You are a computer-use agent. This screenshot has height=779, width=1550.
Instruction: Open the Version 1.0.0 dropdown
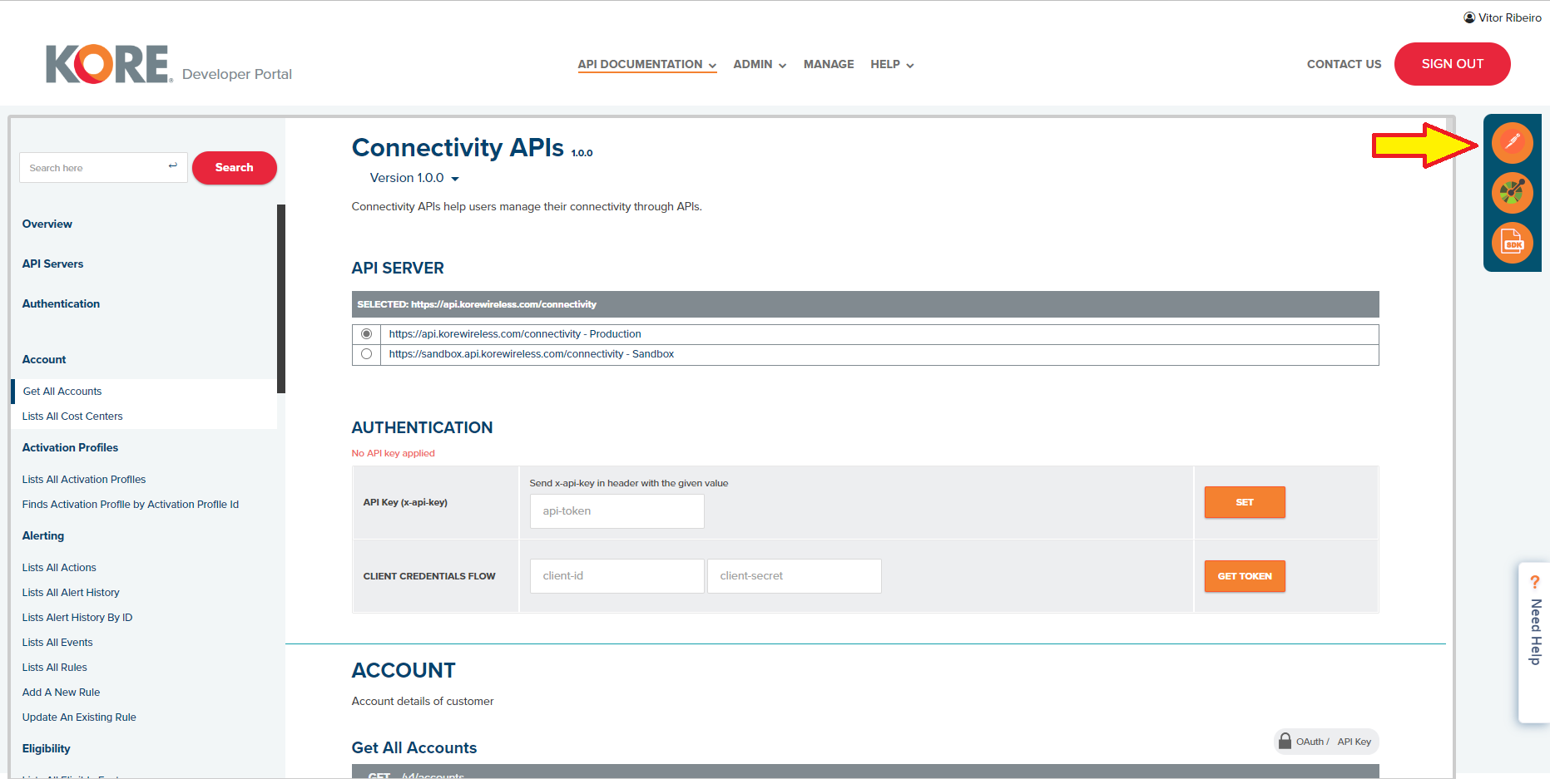pyautogui.click(x=413, y=178)
